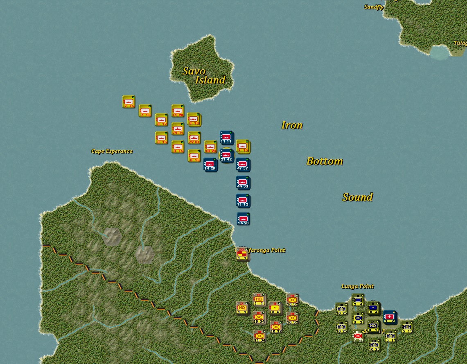The width and height of the screenshot is (467, 364).
Task: Select the XXX counter at Tassafaronga Point
Action: (x=242, y=254)
